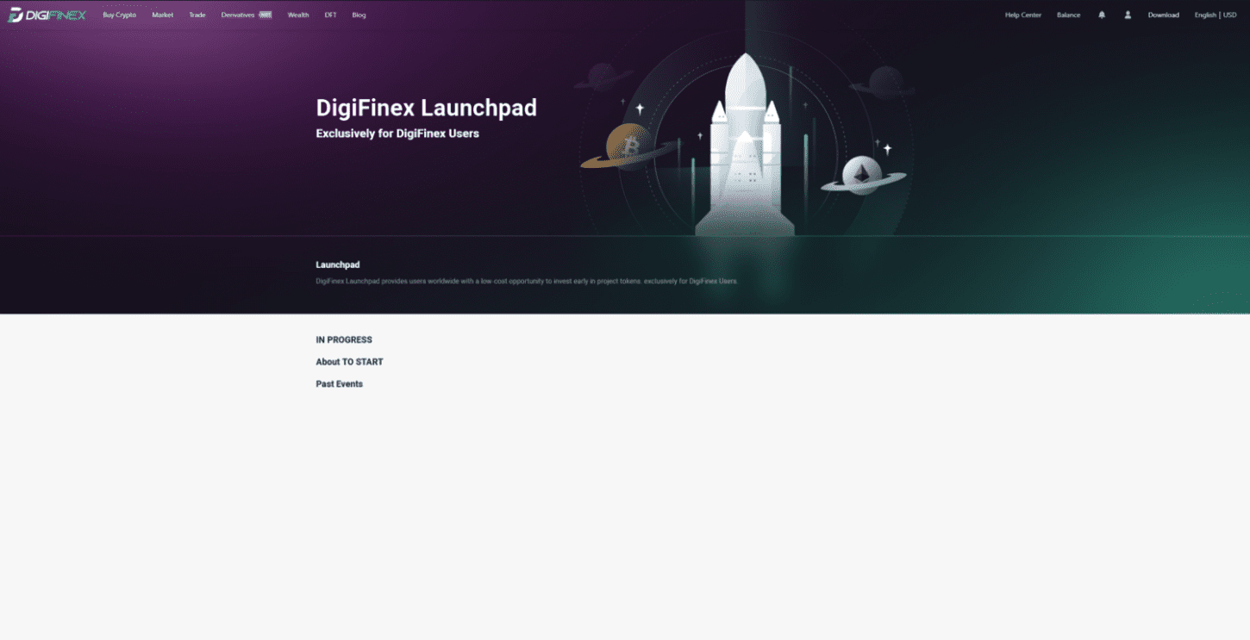The width and height of the screenshot is (1250, 640).
Task: Open the Blog link in navigation
Action: coord(359,15)
